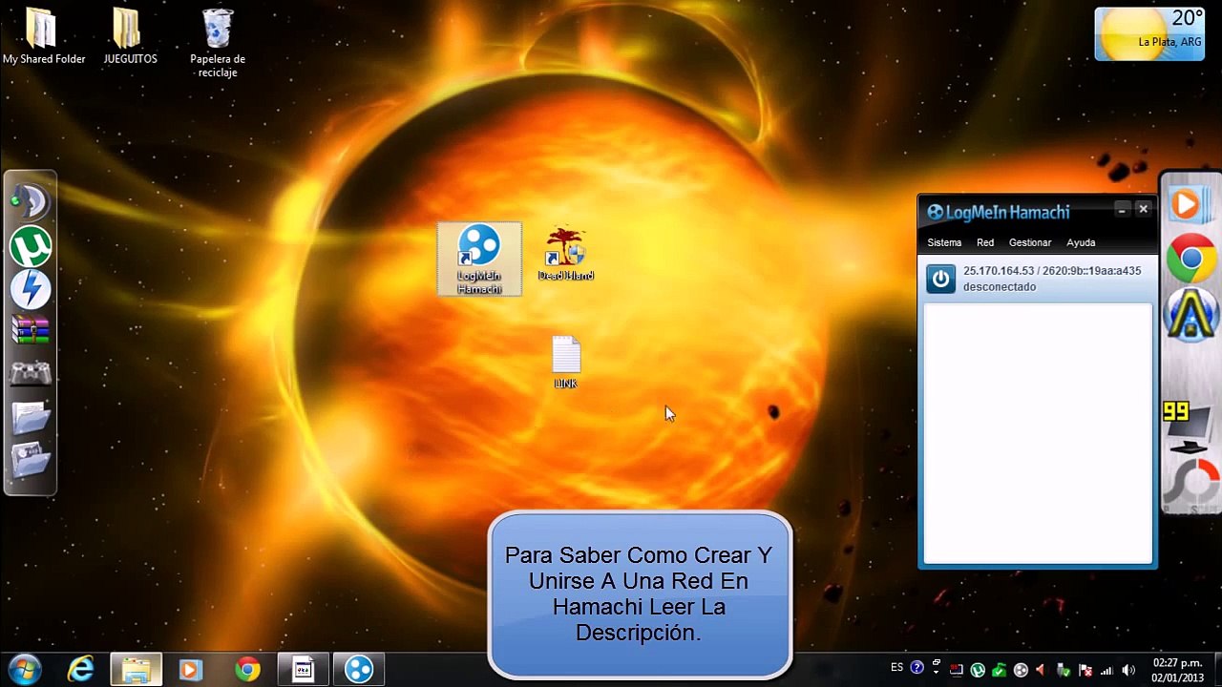Click the taskbar clock showing 02:27 p.m.
The height and width of the screenshot is (687, 1222).
[1177, 670]
